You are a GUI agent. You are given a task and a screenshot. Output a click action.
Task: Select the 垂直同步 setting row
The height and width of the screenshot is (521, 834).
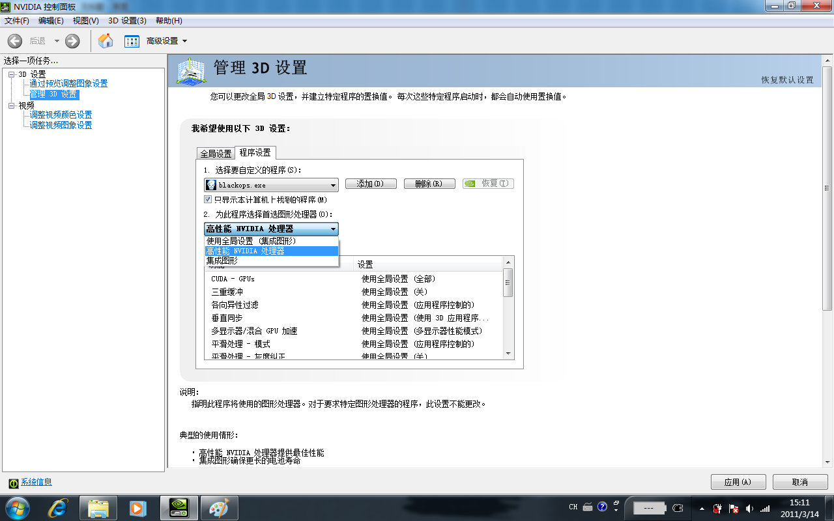pos(353,318)
